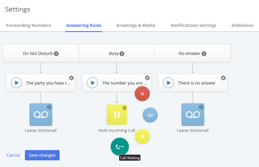Choose the green Call Waiting option

[x=120, y=147]
